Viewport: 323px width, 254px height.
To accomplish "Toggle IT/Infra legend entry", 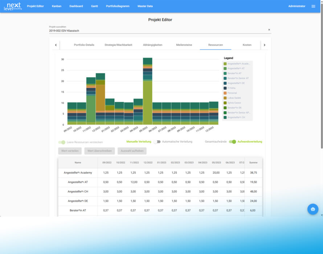I will tap(229, 88).
